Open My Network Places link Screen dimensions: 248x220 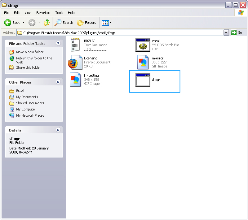coord(30,115)
